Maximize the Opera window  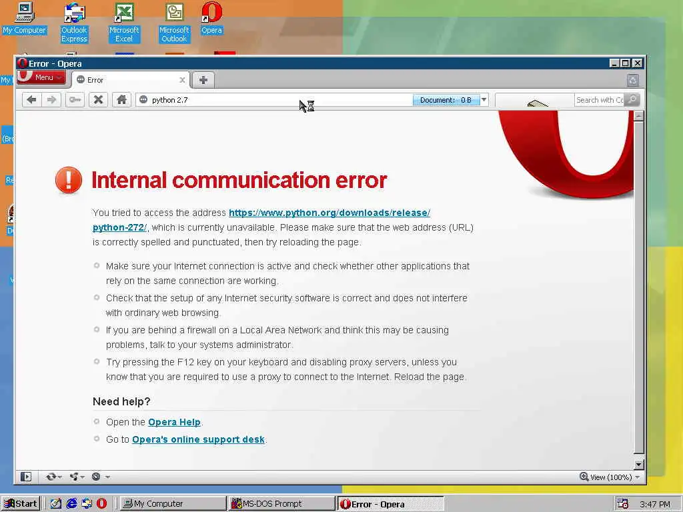click(x=626, y=63)
